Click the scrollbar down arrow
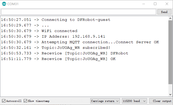 pyautogui.click(x=170, y=95)
